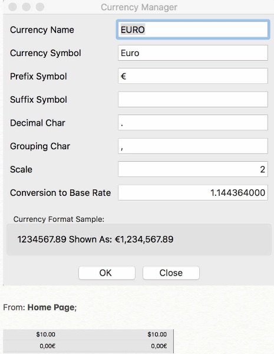Focus the Prefix Symbol field with €

pyautogui.click(x=193, y=76)
